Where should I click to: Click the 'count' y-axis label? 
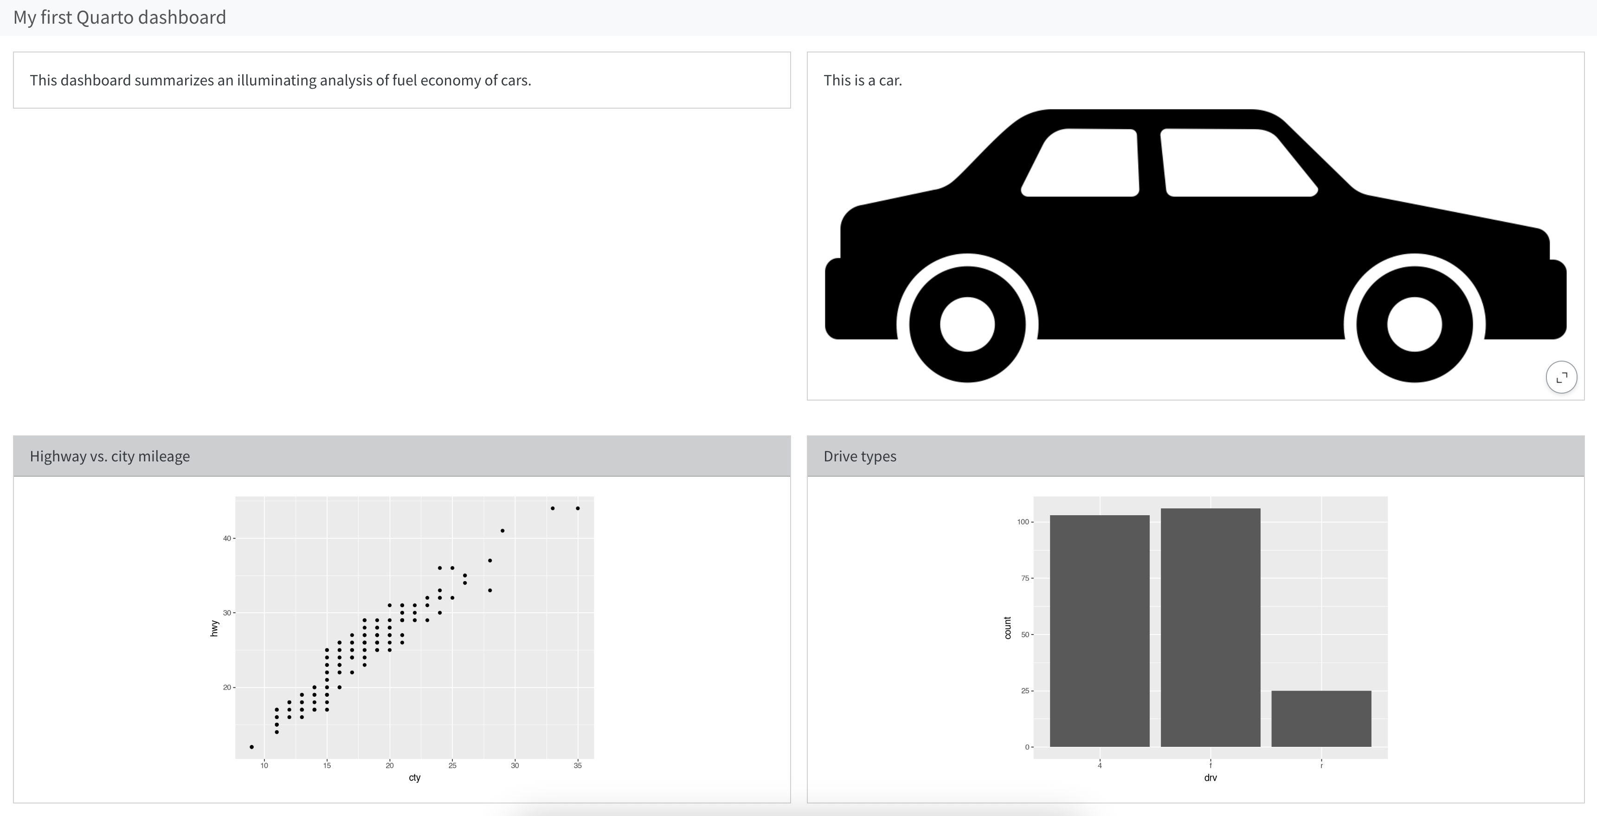(x=1007, y=628)
